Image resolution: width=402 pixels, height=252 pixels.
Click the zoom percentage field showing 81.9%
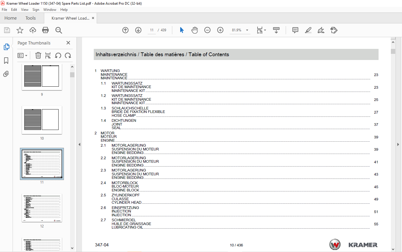[x=236, y=30]
